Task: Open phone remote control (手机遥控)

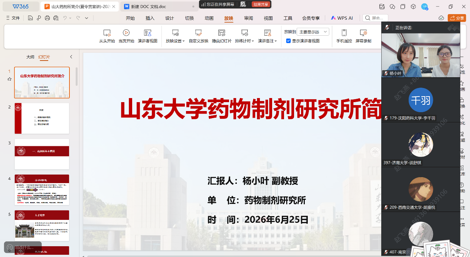Action: click(x=344, y=36)
